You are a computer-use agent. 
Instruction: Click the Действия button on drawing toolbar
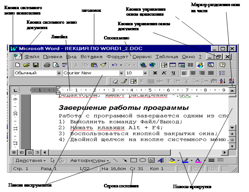pyautogui.click(x=30, y=160)
